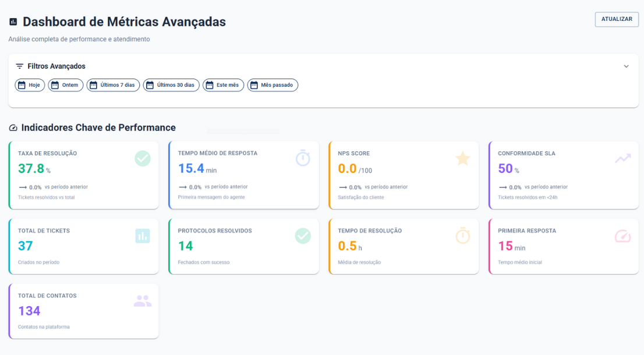Click the stopwatch icon in Tempo Médio de Resposta
This screenshot has width=644, height=355.
303,158
